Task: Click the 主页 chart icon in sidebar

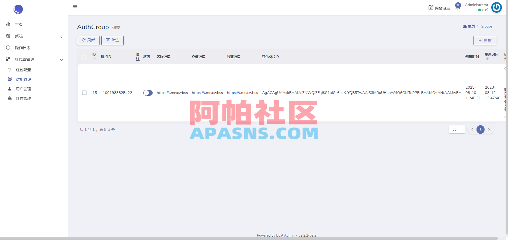Action: (8, 24)
